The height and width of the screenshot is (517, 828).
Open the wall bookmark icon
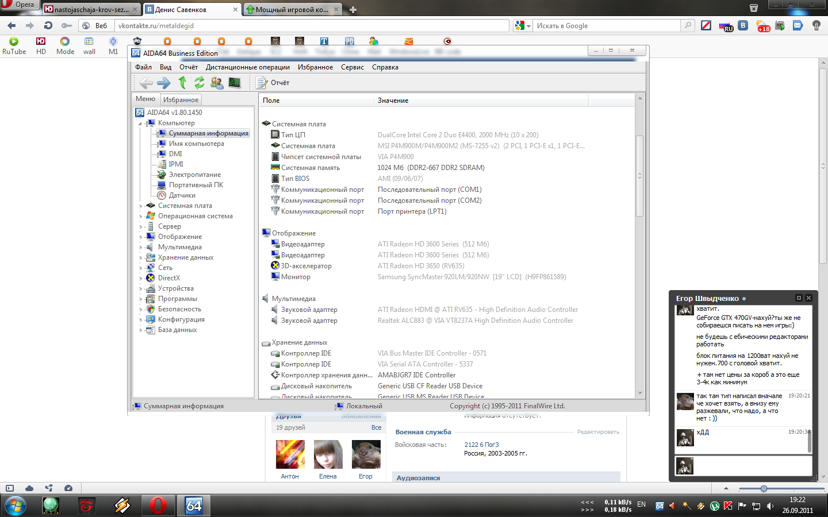pos(89,46)
